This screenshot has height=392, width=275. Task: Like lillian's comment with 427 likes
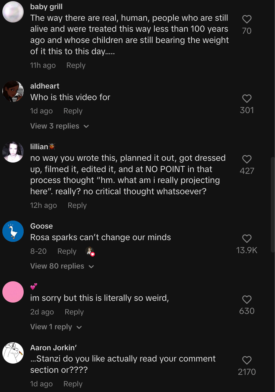click(247, 159)
